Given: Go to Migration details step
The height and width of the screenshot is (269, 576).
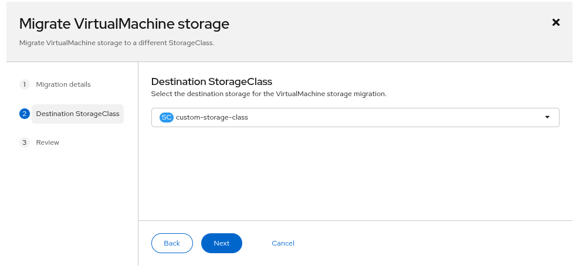Looking at the screenshot, I should (x=63, y=84).
